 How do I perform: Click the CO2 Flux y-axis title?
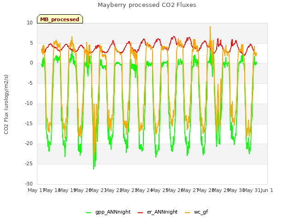(x=6, y=105)
